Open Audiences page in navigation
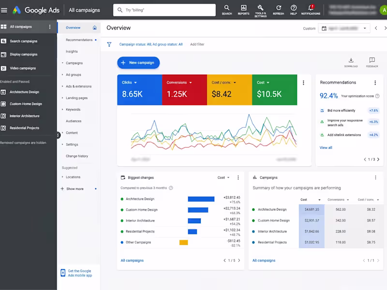Screen dimensions: 387x290 click(74, 121)
